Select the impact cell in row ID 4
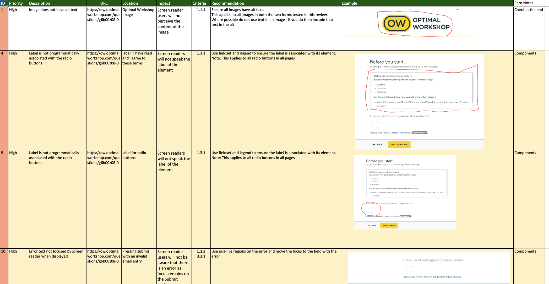This screenshot has height=284, width=549. click(x=174, y=100)
